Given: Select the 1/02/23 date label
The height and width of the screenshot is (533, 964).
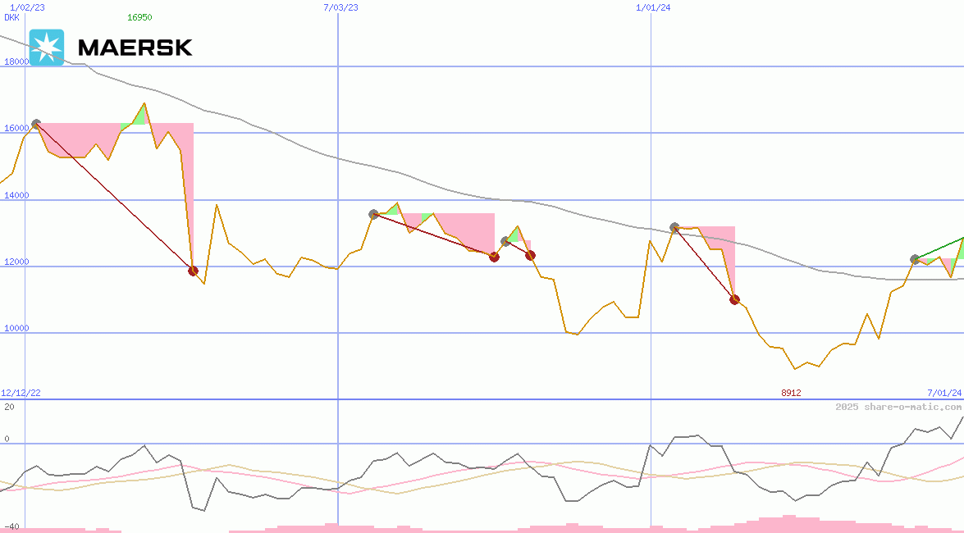Looking at the screenshot, I should [25, 7].
